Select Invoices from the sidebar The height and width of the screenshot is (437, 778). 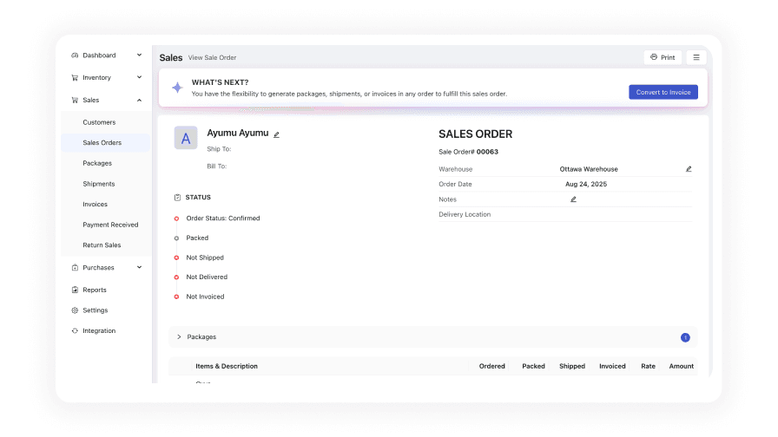[96, 205]
